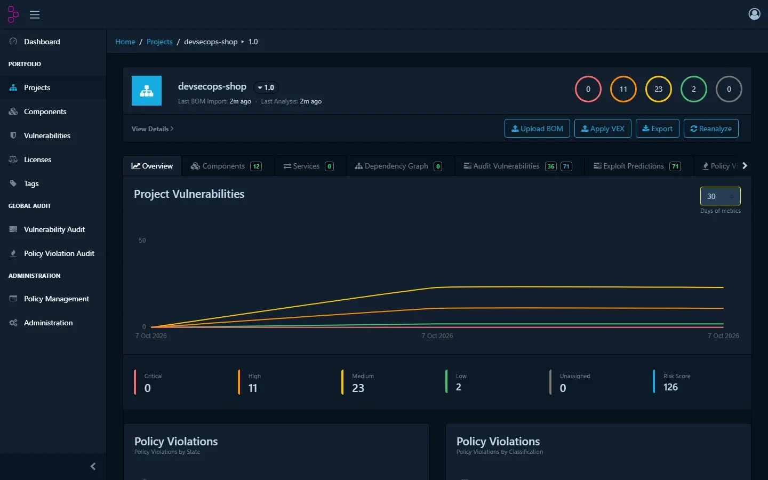Open Vulnerabilities in the sidebar
Screen dimensions: 768x480
click(53, 135)
